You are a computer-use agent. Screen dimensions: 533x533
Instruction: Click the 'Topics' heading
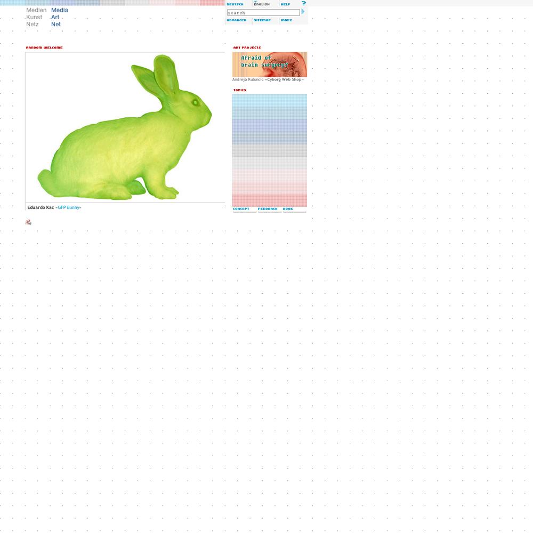tap(240, 90)
